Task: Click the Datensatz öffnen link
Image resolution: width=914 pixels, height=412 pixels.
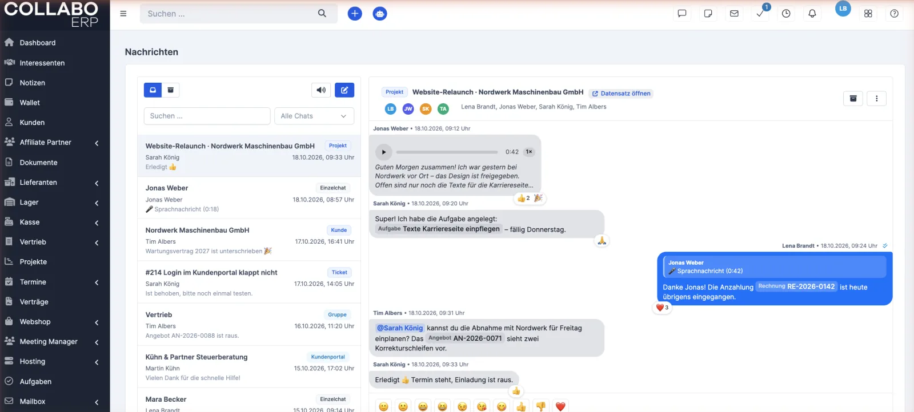Action: point(621,94)
